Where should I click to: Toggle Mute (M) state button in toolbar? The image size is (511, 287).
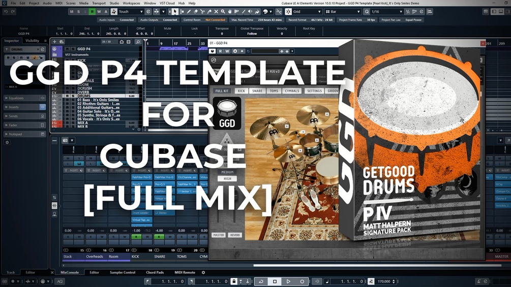pyautogui.click(x=72, y=12)
